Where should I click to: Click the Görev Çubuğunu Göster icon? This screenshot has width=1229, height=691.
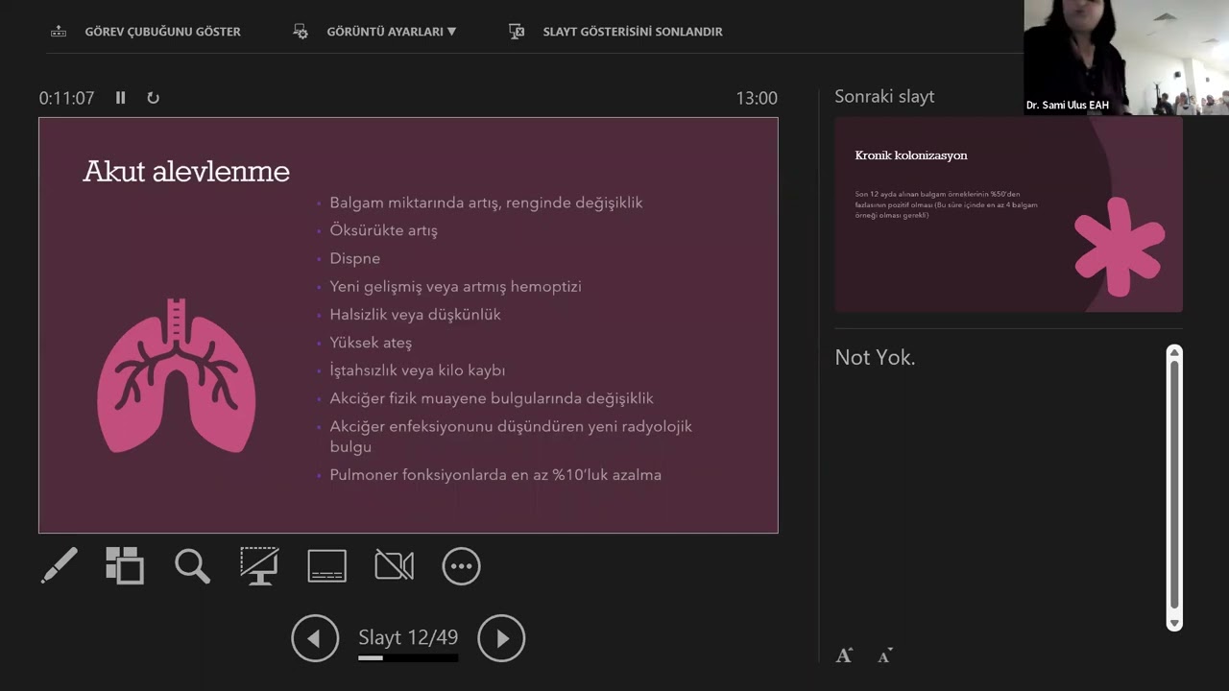(x=59, y=31)
